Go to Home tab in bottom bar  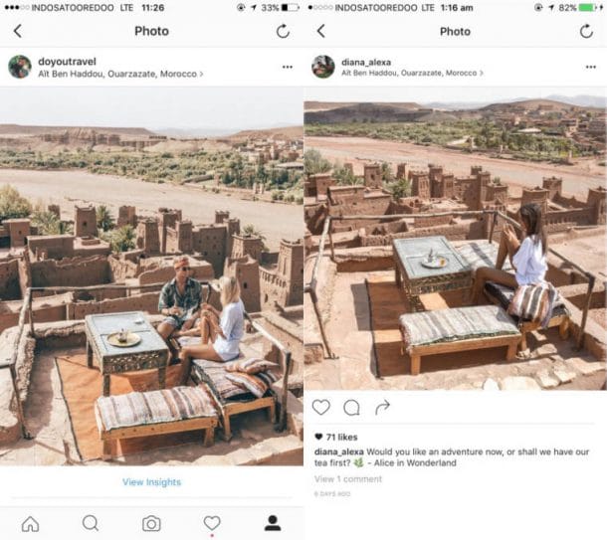pyautogui.click(x=30, y=524)
